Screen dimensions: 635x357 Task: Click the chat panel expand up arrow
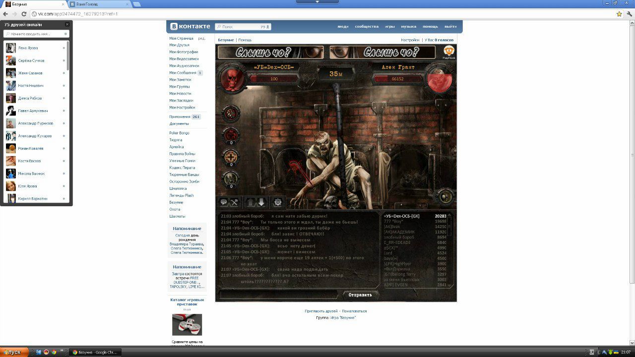(x=251, y=202)
